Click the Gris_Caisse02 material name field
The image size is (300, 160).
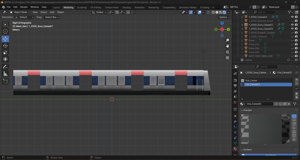(259, 104)
